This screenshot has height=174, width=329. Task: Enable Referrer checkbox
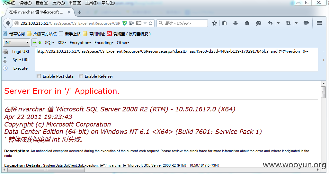[81, 76]
